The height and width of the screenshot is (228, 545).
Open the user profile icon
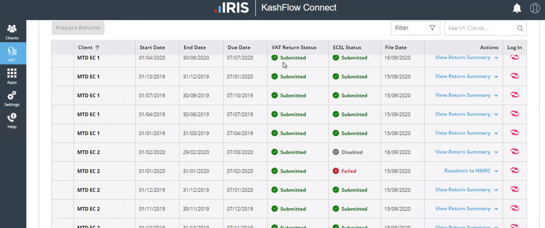535,8
